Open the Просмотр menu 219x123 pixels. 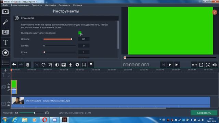tap(37, 5)
